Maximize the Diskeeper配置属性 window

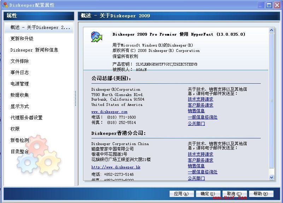(269, 5)
